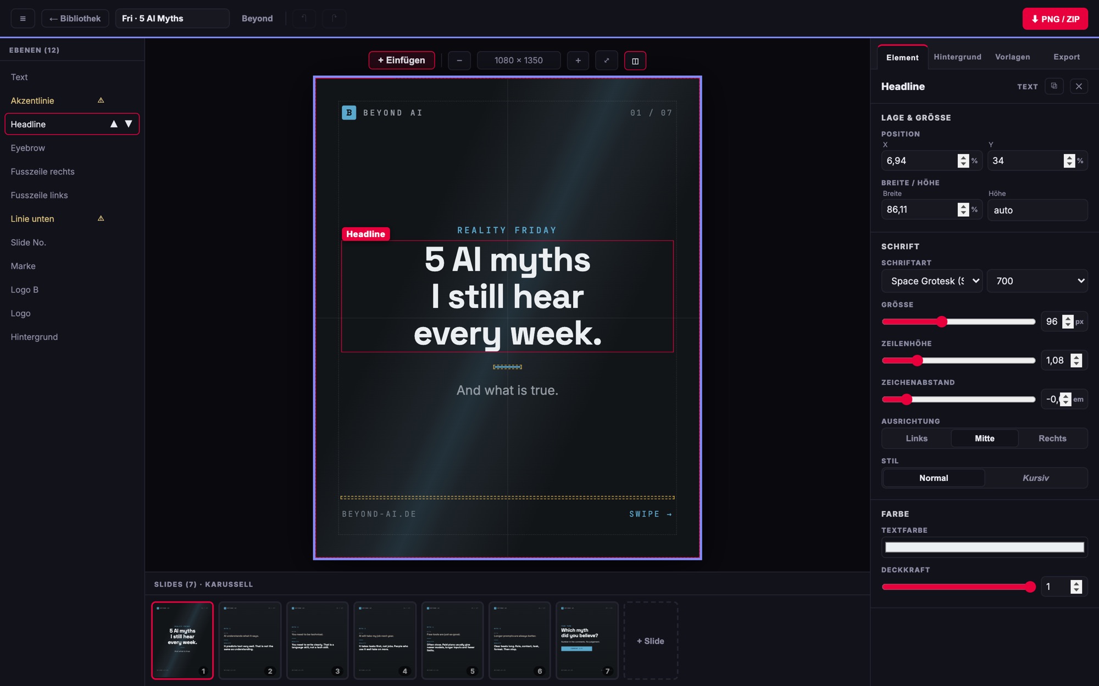This screenshot has width=1099, height=686.
Task: Move the Headline layer down
Action: 129,124
